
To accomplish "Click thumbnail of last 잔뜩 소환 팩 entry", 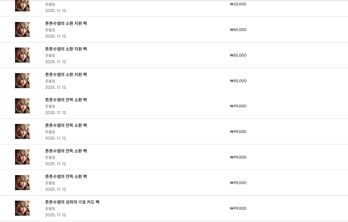I will click(23, 183).
